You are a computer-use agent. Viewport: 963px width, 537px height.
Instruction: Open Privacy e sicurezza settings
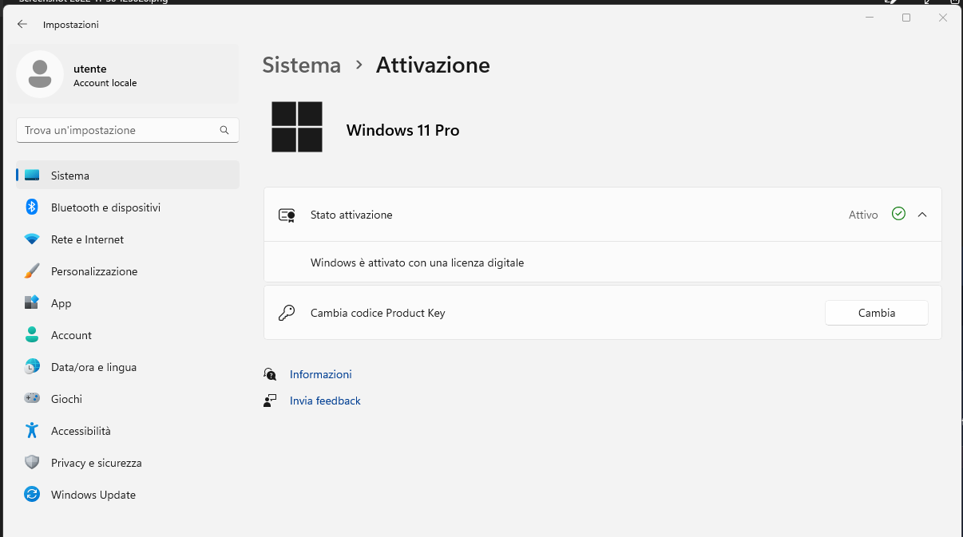(128, 463)
